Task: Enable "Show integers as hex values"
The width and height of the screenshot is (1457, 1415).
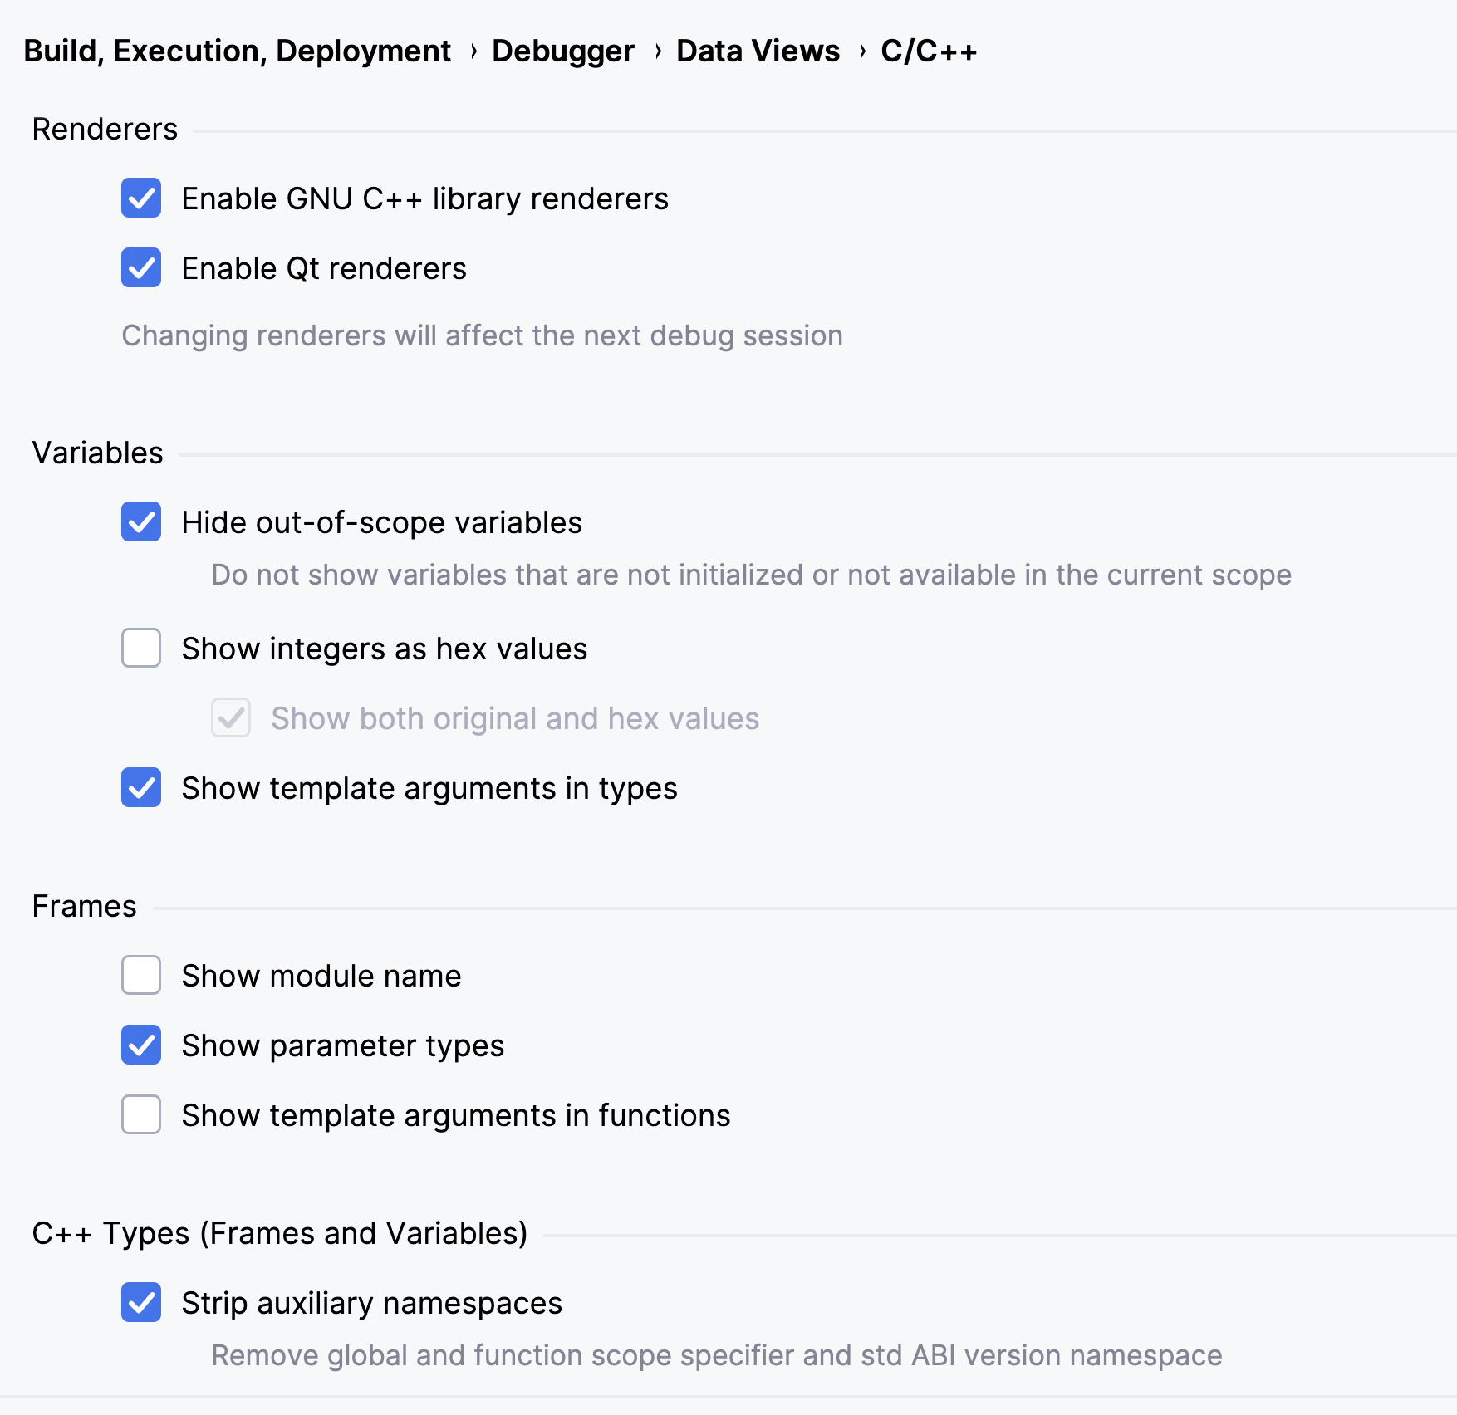Action: pos(141,649)
